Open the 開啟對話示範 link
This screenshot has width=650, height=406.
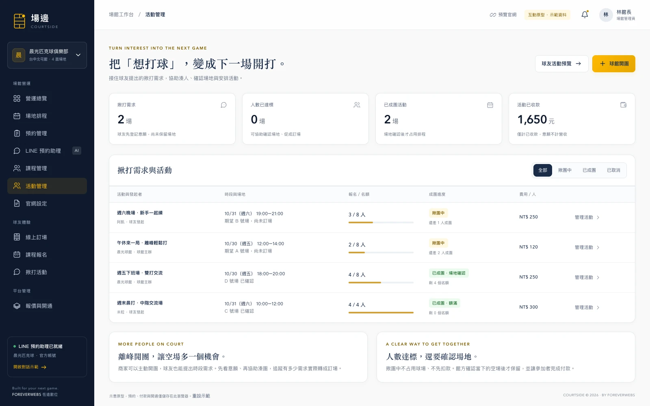pos(30,367)
